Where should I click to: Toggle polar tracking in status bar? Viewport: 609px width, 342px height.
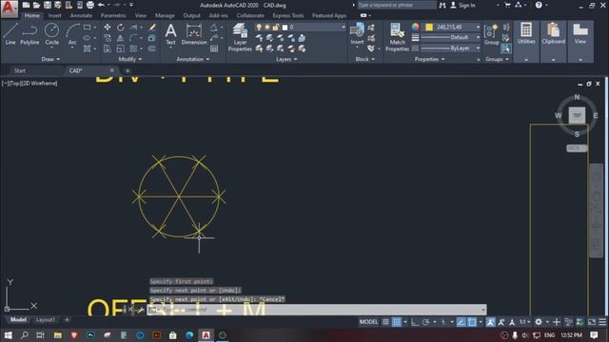pyautogui.click(x=425, y=322)
